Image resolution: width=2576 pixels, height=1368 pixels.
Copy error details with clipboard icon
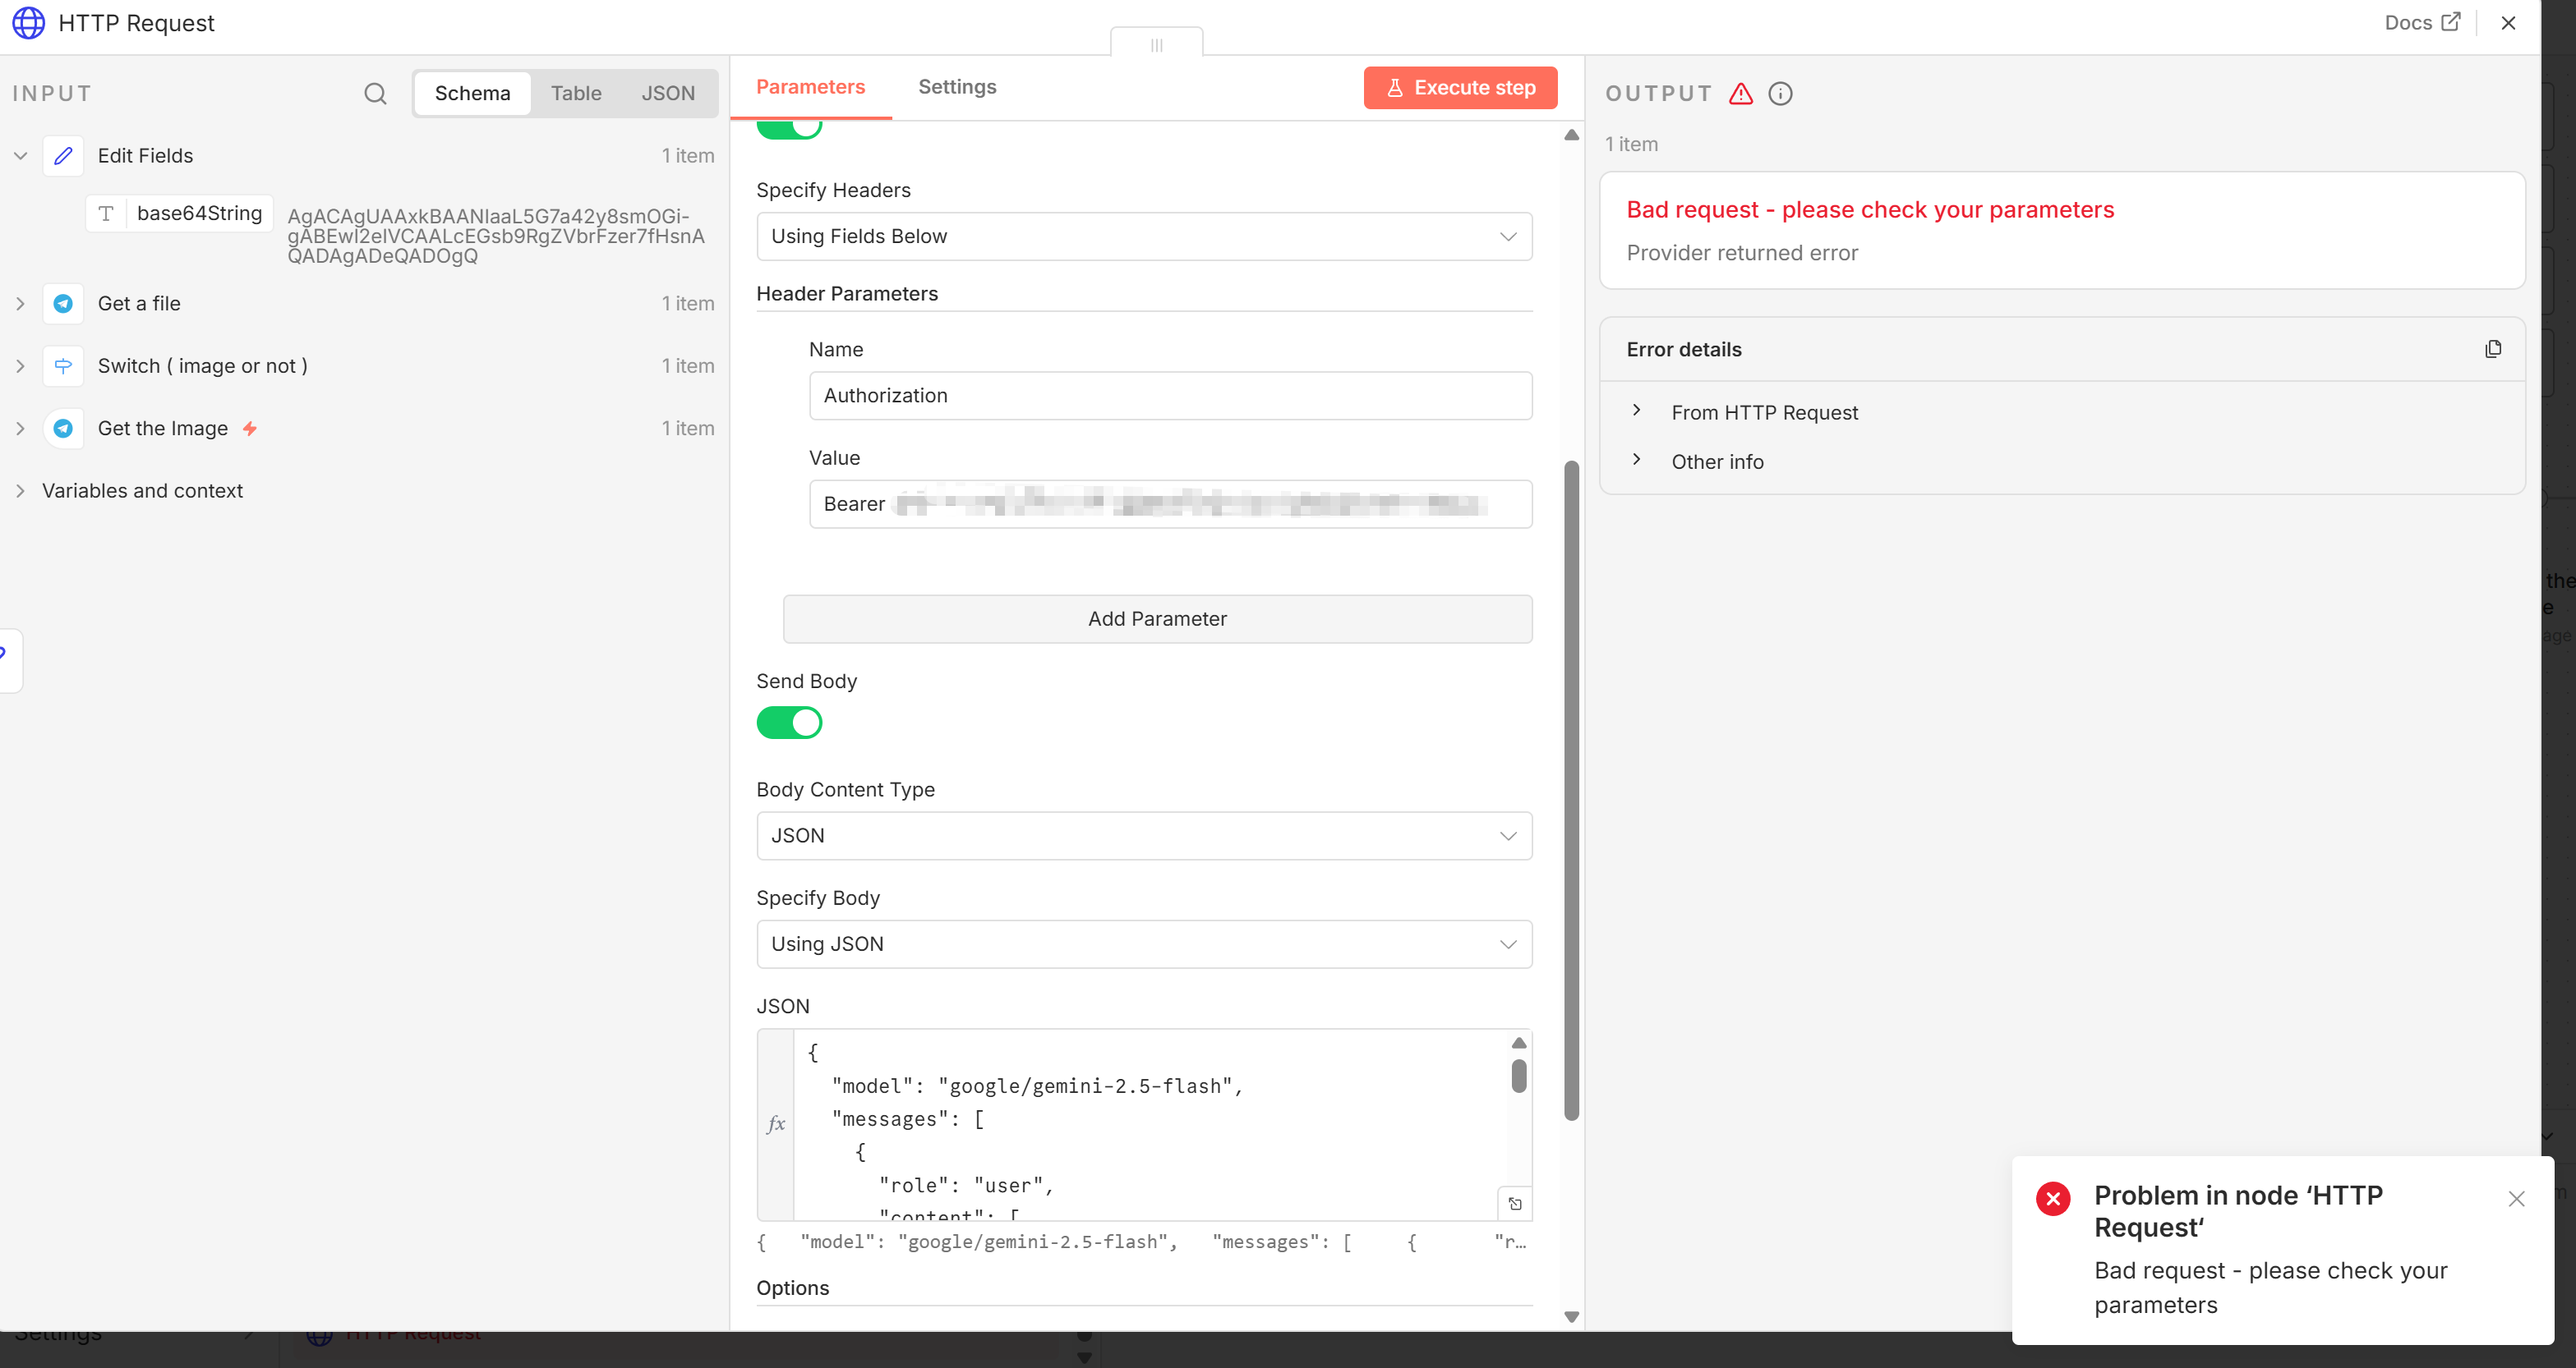click(2493, 349)
